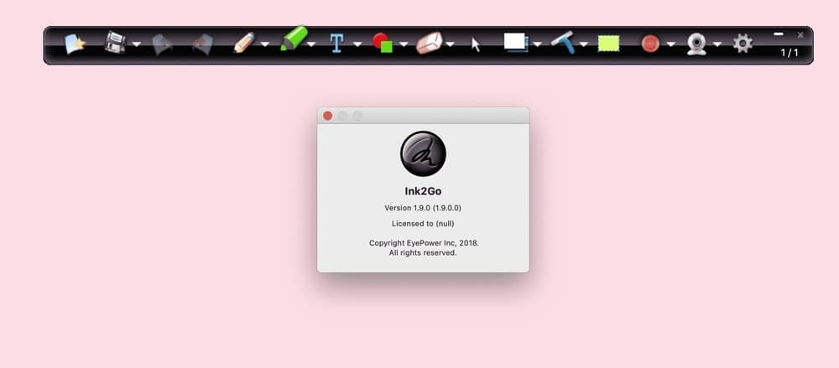Expand the clear-screen options arrow

pos(584,44)
